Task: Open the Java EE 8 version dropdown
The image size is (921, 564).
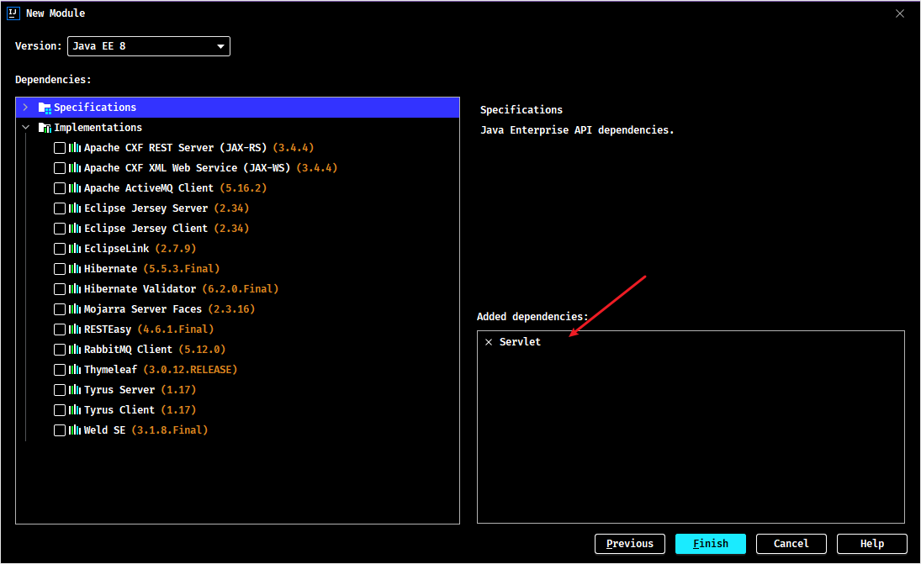Action: click(149, 46)
